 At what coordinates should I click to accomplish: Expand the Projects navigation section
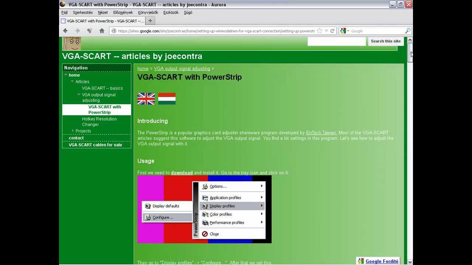pyautogui.click(x=73, y=131)
